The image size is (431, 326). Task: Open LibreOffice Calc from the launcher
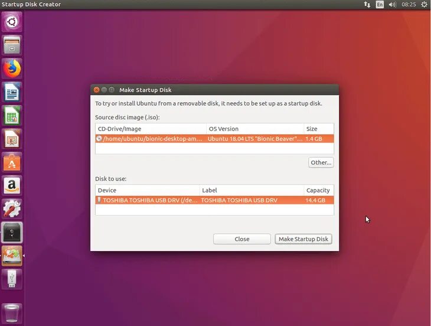pos(12,115)
